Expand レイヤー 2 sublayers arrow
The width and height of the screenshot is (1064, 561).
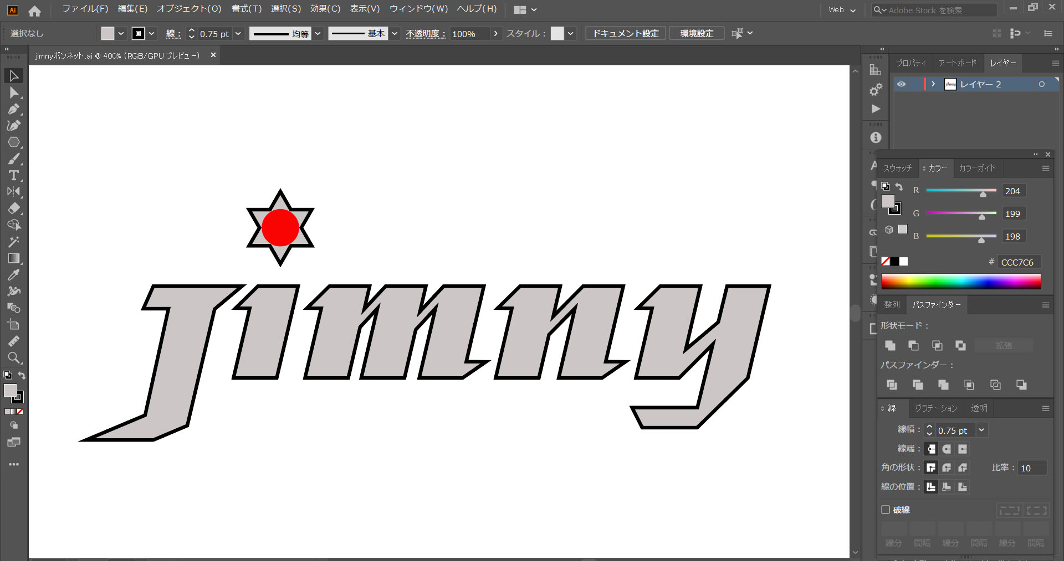click(934, 84)
